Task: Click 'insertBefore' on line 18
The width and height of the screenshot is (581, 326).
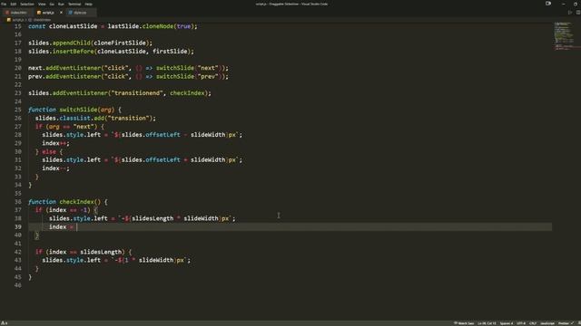Action: [73, 52]
